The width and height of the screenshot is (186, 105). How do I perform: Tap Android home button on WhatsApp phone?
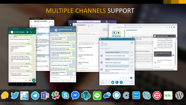[22, 84]
